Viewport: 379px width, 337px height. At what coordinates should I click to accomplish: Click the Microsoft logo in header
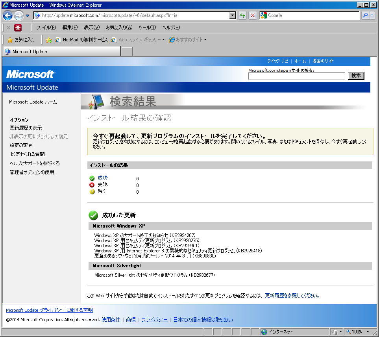coord(31,74)
